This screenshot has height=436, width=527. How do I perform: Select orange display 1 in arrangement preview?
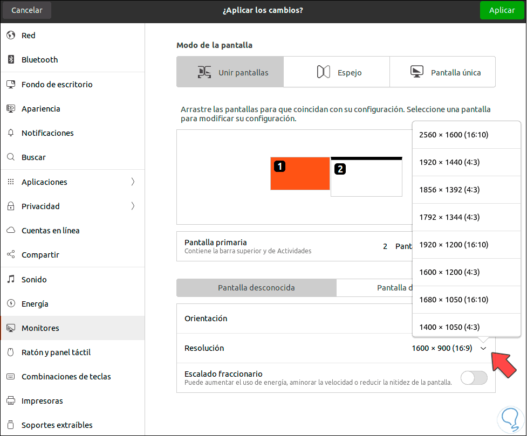(x=300, y=174)
